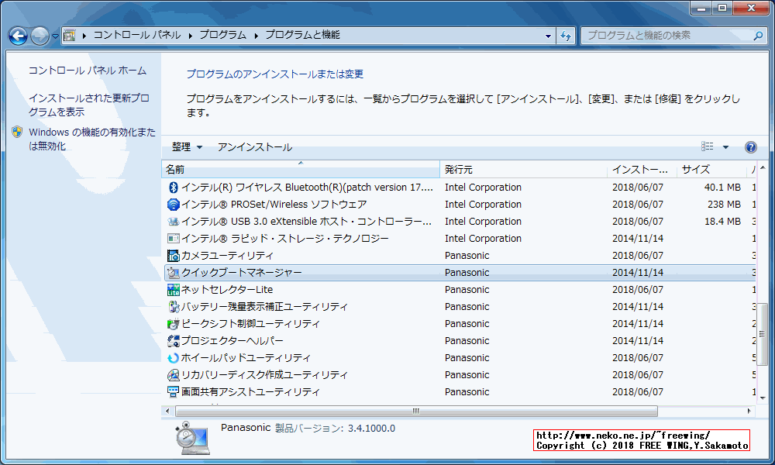
Task: Go back with the back arrow button
Action: [x=19, y=36]
